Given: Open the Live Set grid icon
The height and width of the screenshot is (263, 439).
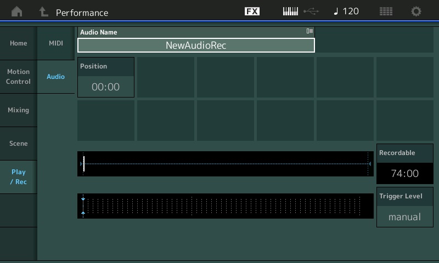Looking at the screenshot, I should (386, 12).
